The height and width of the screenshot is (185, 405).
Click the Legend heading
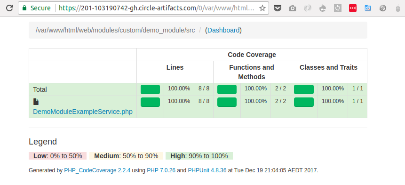coord(43,142)
